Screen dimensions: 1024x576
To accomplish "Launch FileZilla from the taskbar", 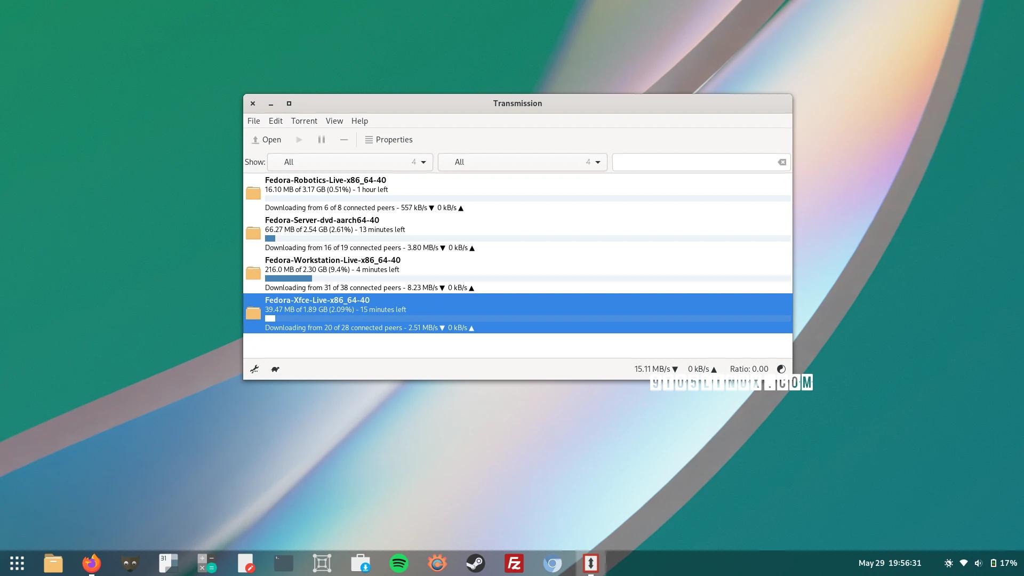I will (514, 563).
